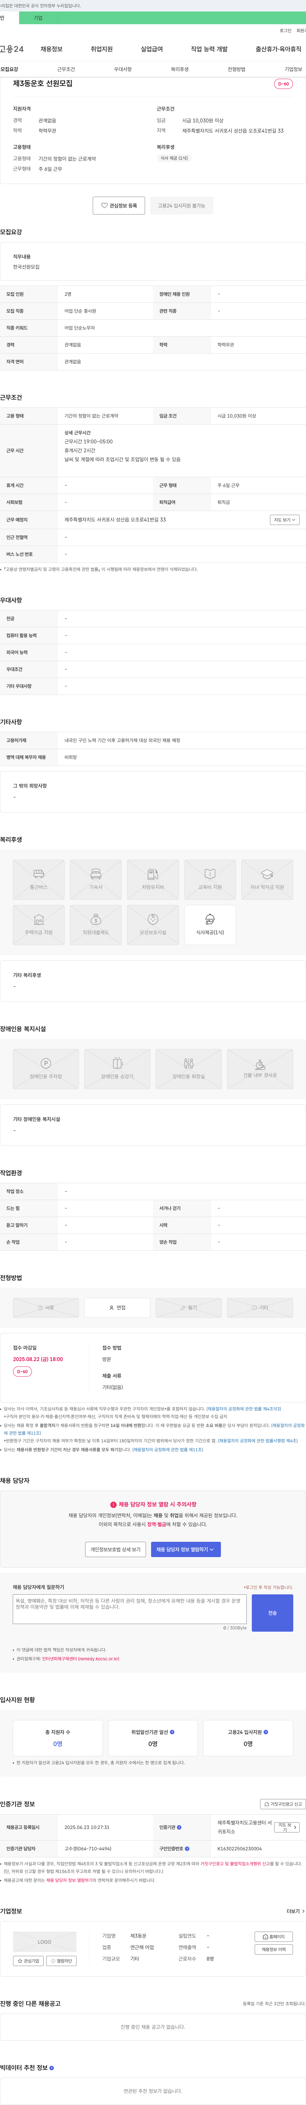Click the 모성보호시설 icon

[153, 925]
